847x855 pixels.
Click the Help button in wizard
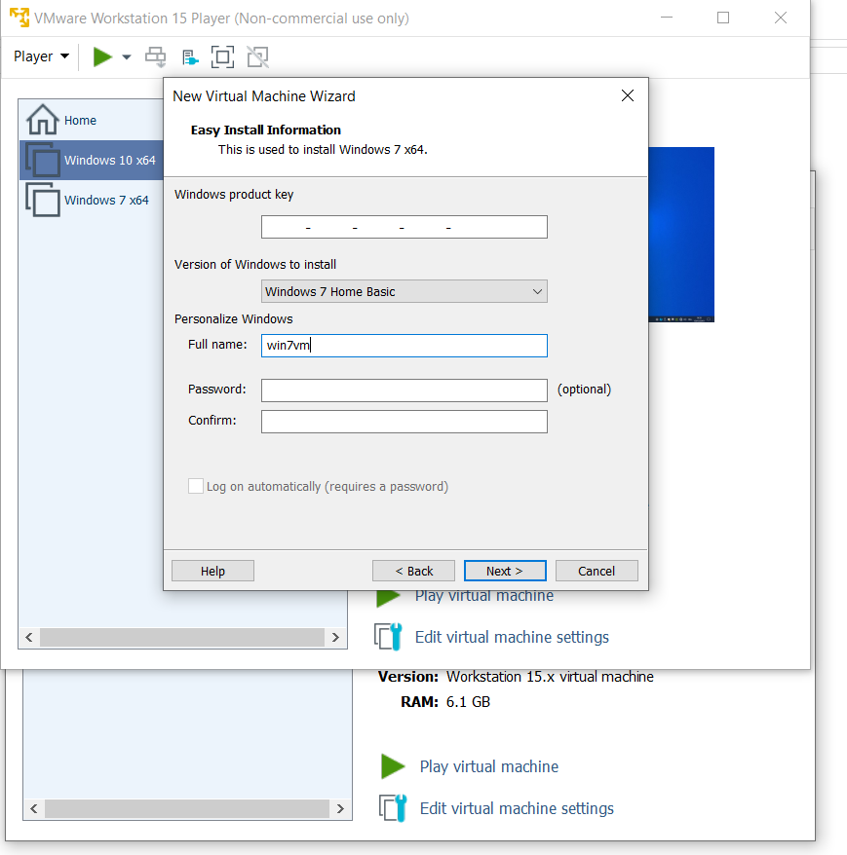(212, 571)
